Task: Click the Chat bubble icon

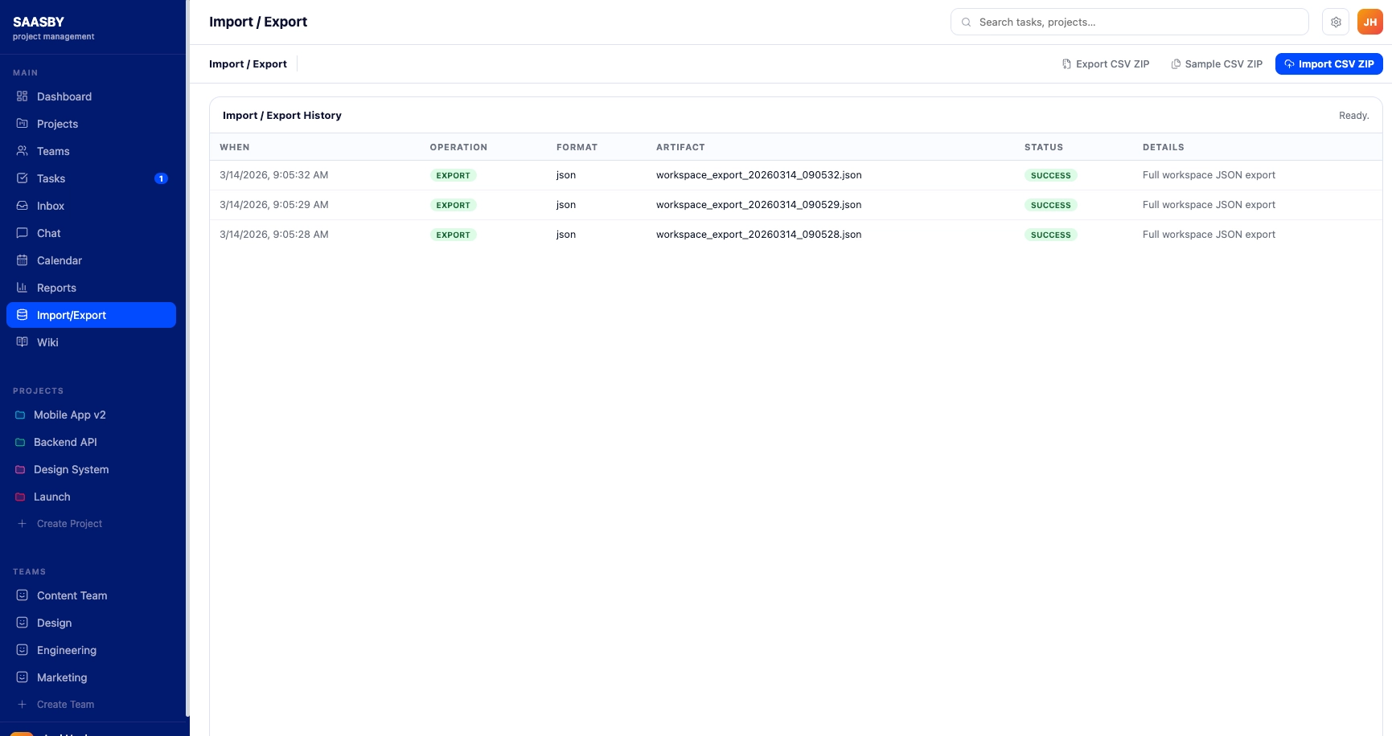Action: coord(23,233)
